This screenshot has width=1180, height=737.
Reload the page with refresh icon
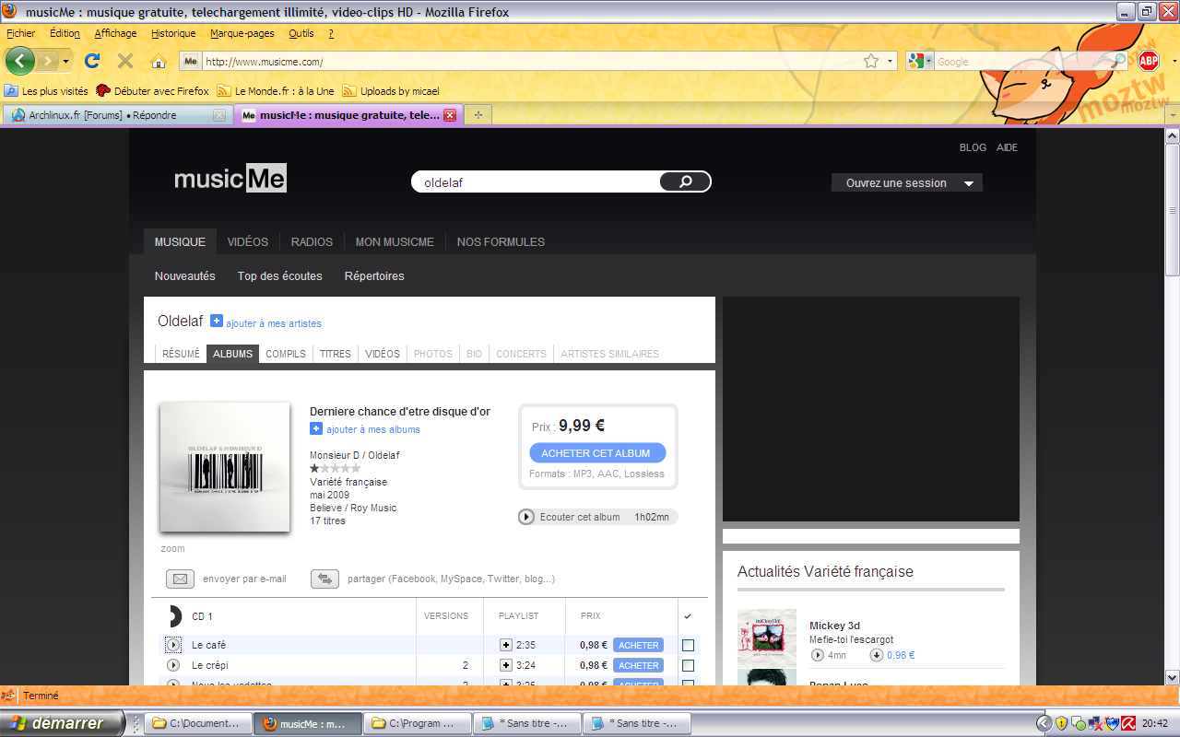(x=92, y=61)
